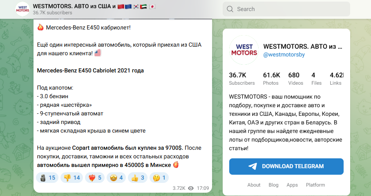This screenshot has height=196, width=371.
Task: Open the Blog footer link
Action: (273, 185)
